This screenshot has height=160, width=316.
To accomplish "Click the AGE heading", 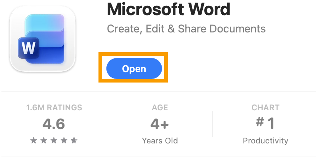I will [x=160, y=107].
